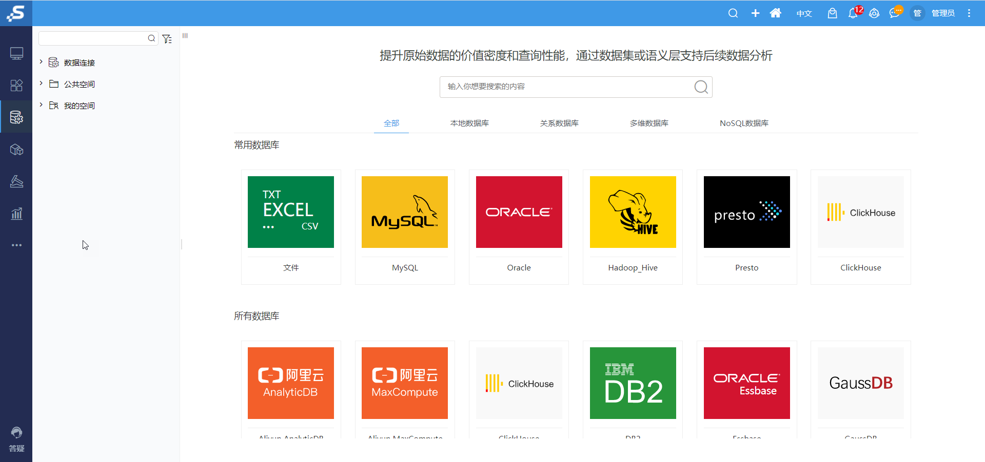
Task: Switch to the 全部 tab
Action: click(x=391, y=123)
